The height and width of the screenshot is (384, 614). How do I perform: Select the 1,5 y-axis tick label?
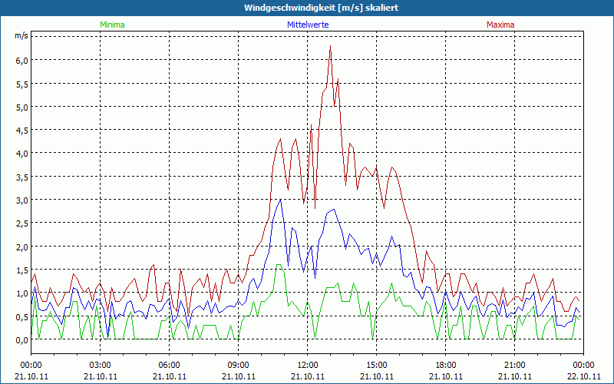(x=21, y=270)
